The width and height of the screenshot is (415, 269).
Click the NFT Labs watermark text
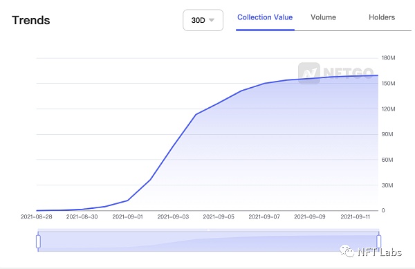coord(380,252)
